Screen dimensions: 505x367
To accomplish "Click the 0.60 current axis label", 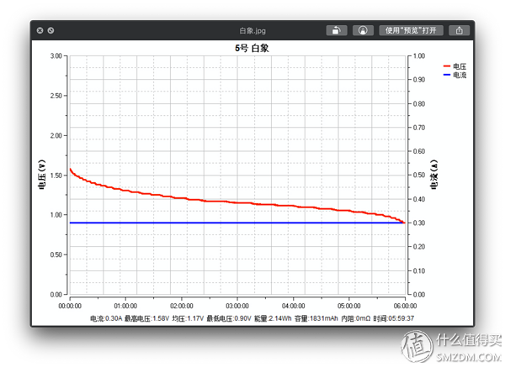I will pos(419,151).
